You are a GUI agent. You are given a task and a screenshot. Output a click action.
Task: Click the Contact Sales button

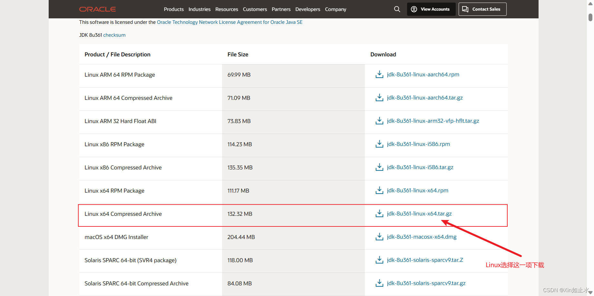(482, 9)
